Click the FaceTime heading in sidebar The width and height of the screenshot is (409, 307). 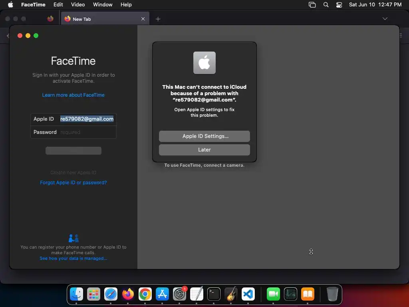coord(73,61)
